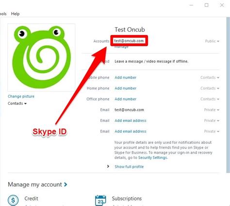
Task: Open Private dropdown beside test@oncub.com email
Action: (212, 110)
